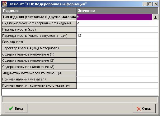Open dropdown arrow in the Тип издания value cell
Viewport: 160px width, 116px height.
[155, 17]
